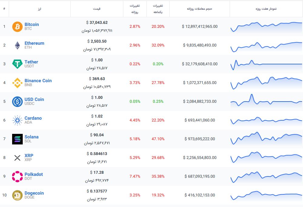
Task: Click the Binance Coin yellow logo
Action: coord(17,83)
